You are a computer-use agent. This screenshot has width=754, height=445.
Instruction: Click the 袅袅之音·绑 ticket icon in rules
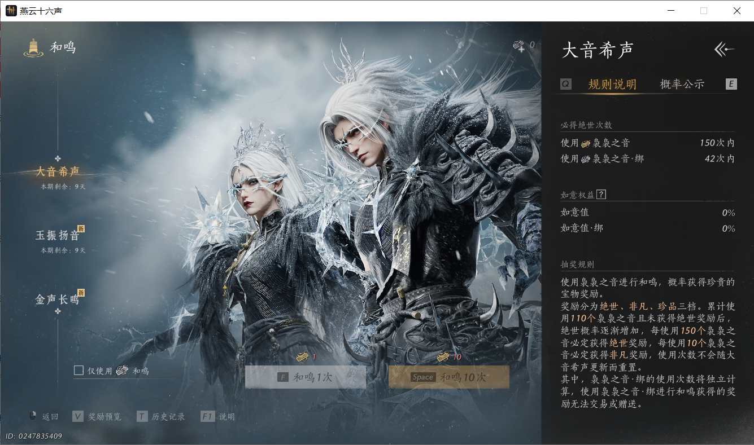click(x=586, y=159)
